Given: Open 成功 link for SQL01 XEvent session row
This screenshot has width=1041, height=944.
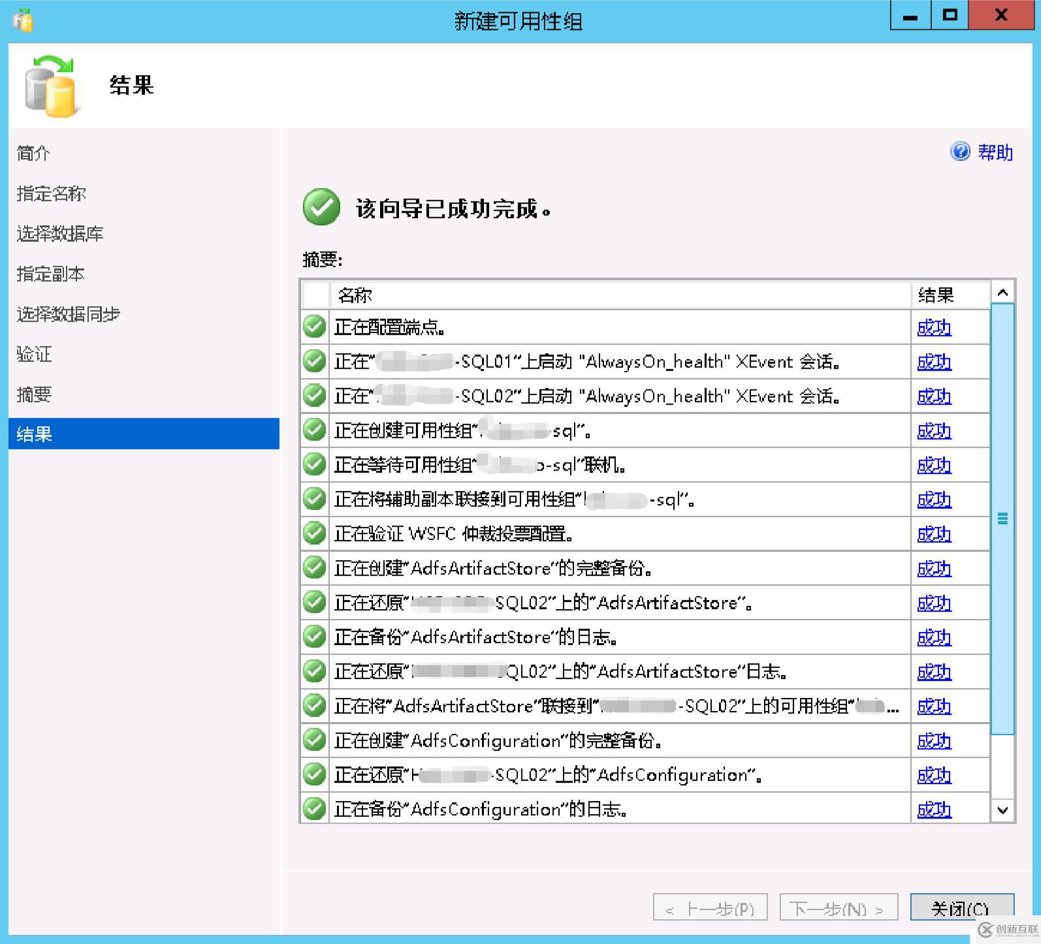Looking at the screenshot, I should click(x=934, y=362).
